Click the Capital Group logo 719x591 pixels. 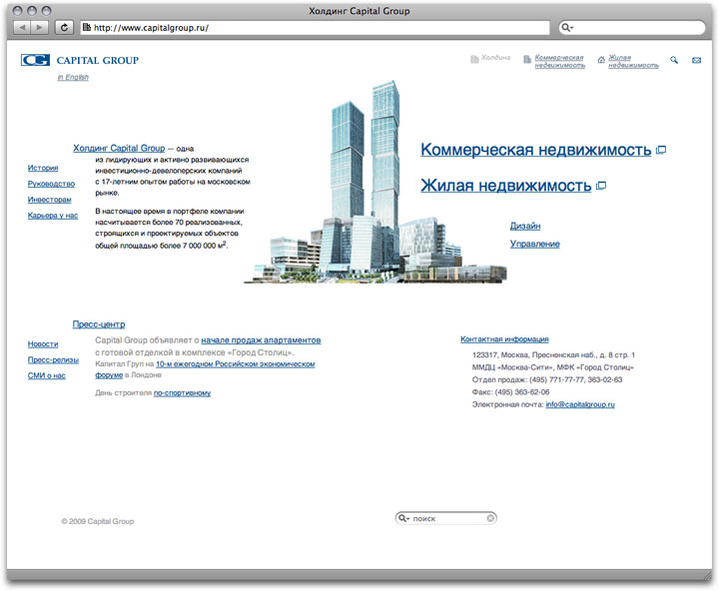click(x=79, y=60)
